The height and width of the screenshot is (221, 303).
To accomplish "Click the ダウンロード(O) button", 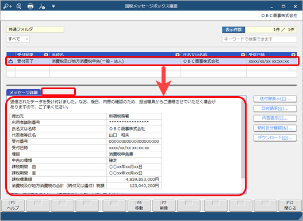I will pyautogui.click(x=275, y=138).
